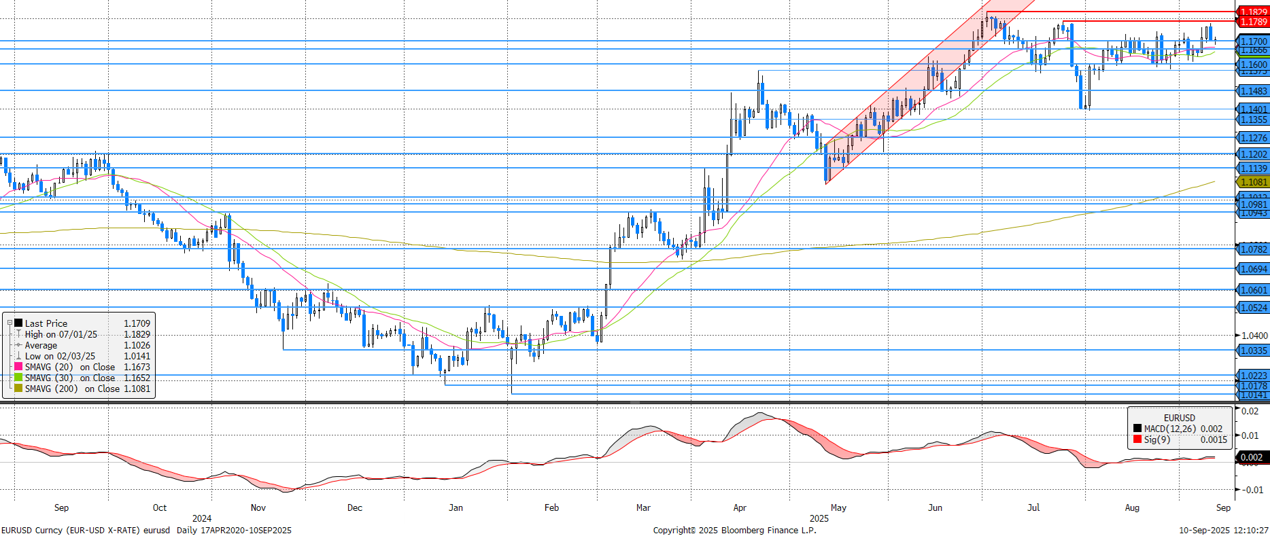The width and height of the screenshot is (1270, 536).
Task: Click the Sig(9) value 0.0015
Action: point(1214,440)
